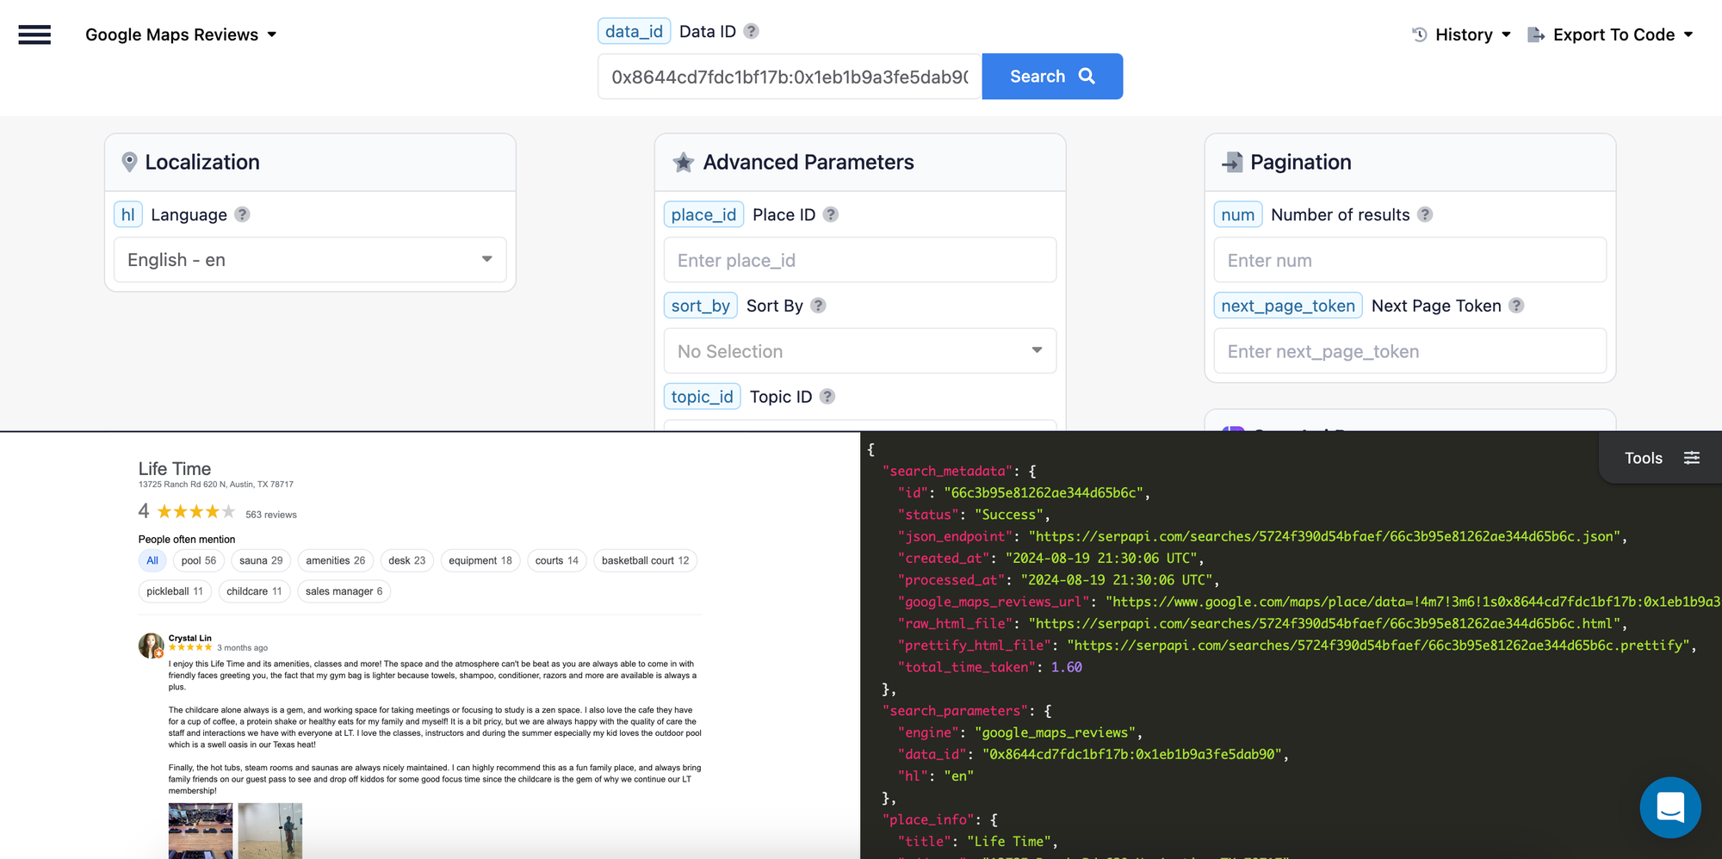The height and width of the screenshot is (859, 1722).
Task: Expand the English - en language dropdown
Action: pos(310,260)
